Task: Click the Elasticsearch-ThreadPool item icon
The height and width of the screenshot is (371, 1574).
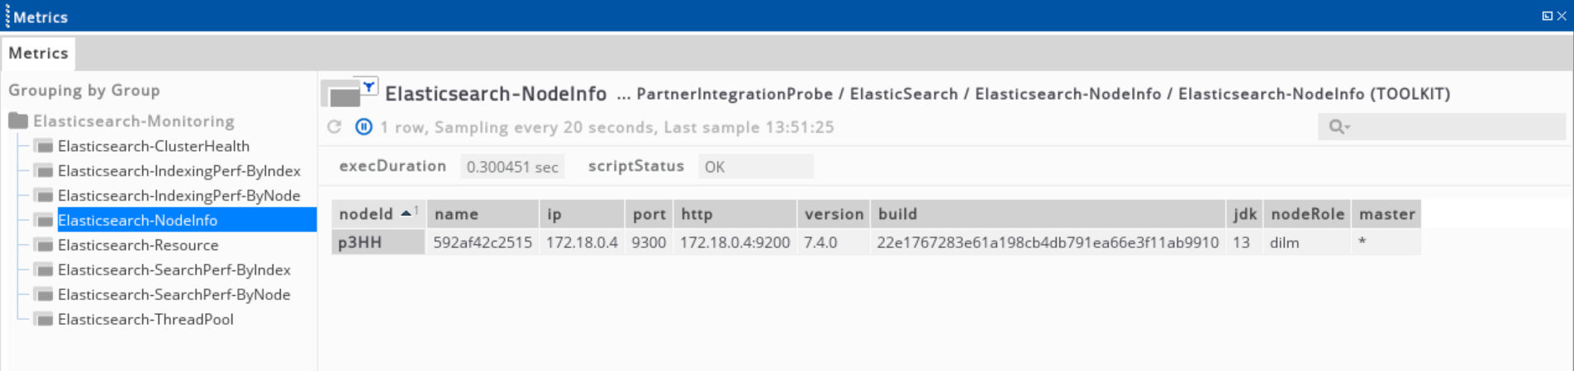Action: [45, 320]
